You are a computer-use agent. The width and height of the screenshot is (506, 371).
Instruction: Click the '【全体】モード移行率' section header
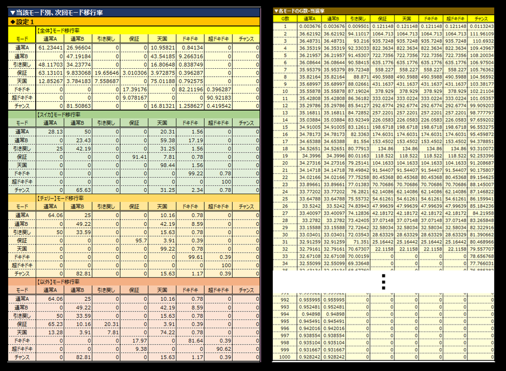pos(58,30)
